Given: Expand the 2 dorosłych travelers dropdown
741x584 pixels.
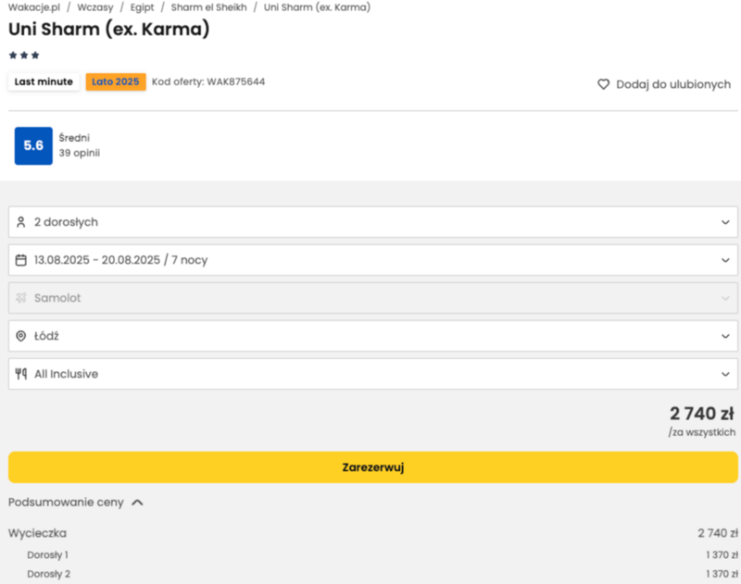Looking at the screenshot, I should [373, 222].
